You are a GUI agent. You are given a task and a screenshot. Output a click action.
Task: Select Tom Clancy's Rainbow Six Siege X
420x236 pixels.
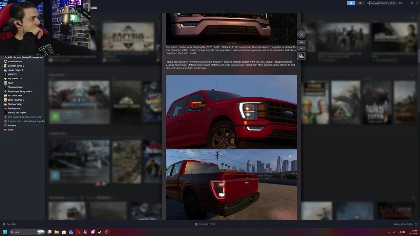pyautogui.click(x=26, y=117)
